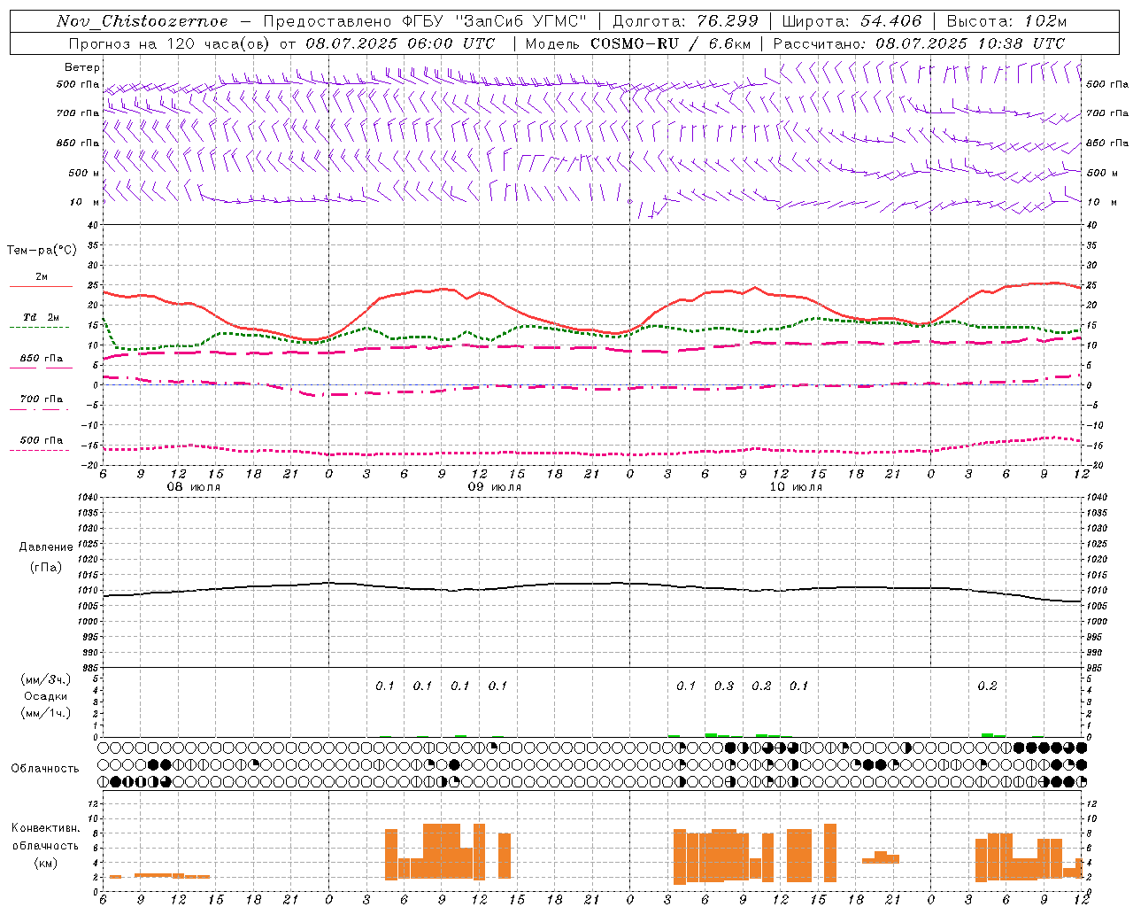The width and height of the screenshot is (1133, 907).
Task: Select the (км) unit of convective cloudiness
Action: (x=46, y=863)
